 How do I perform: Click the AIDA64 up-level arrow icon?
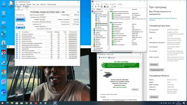pyautogui.click(x=99, y=6)
